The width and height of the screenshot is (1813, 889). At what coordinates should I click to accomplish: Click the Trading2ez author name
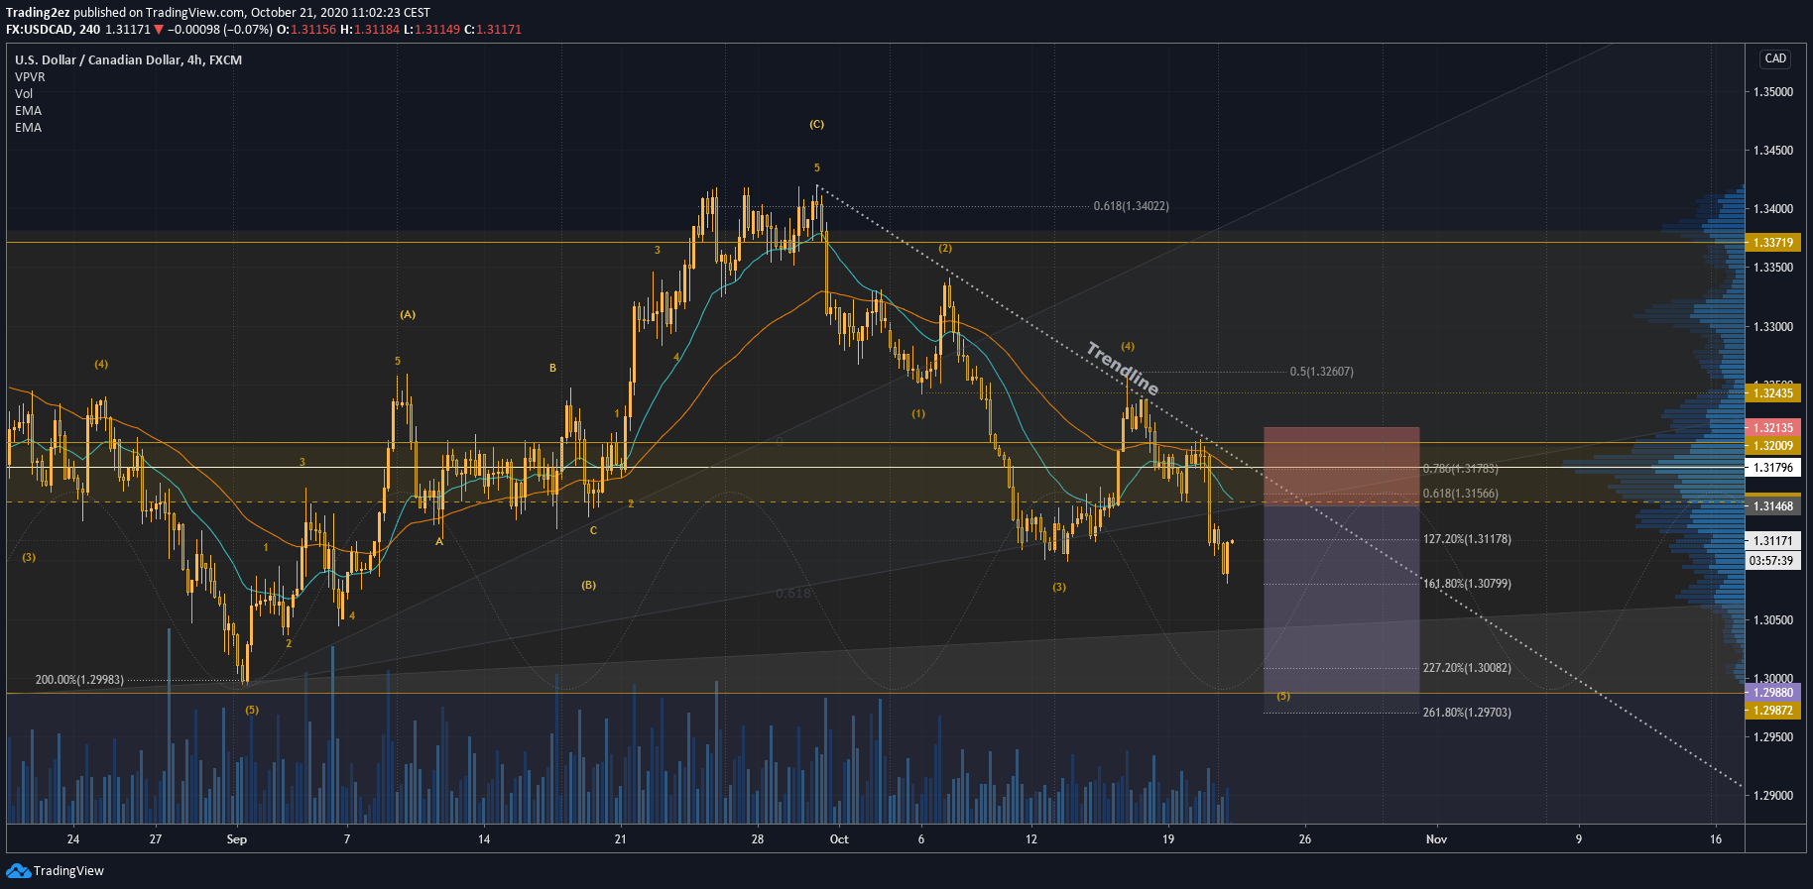(x=38, y=13)
